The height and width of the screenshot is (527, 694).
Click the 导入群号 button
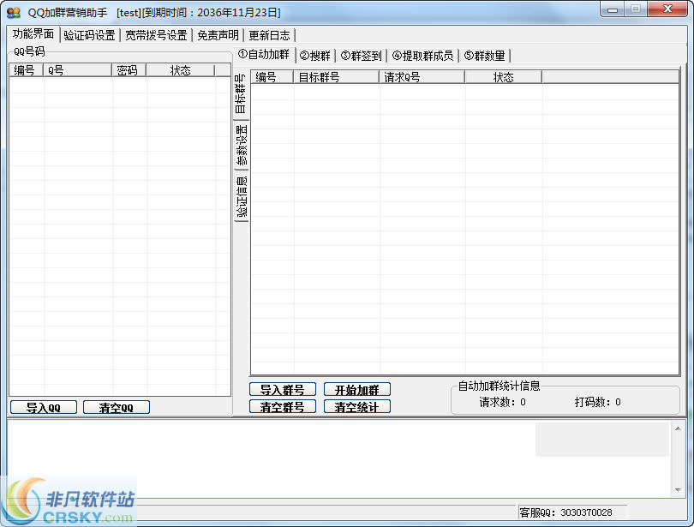pyautogui.click(x=283, y=389)
